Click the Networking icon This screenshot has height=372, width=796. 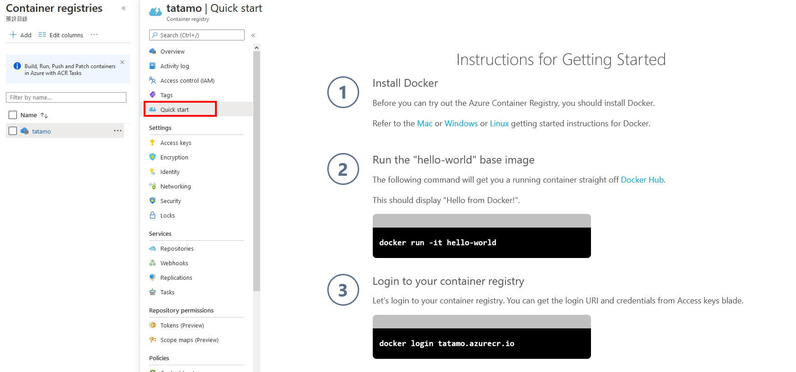click(x=153, y=186)
